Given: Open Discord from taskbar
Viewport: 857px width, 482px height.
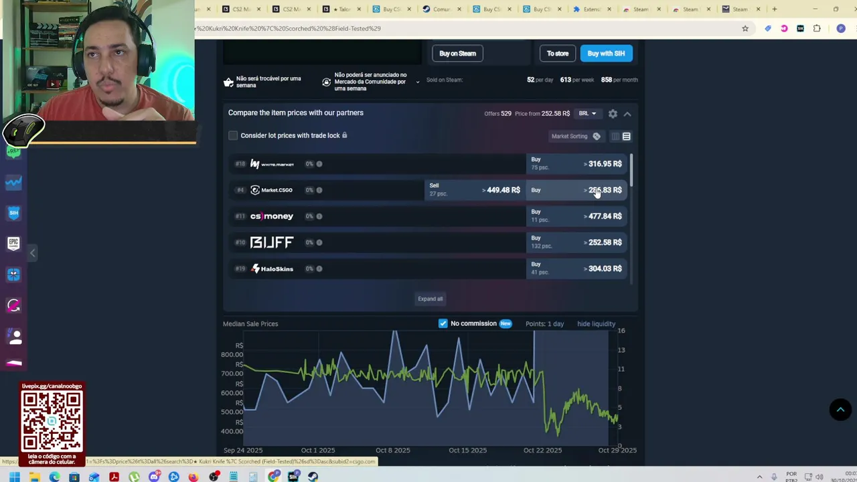Looking at the screenshot, I should click(154, 477).
